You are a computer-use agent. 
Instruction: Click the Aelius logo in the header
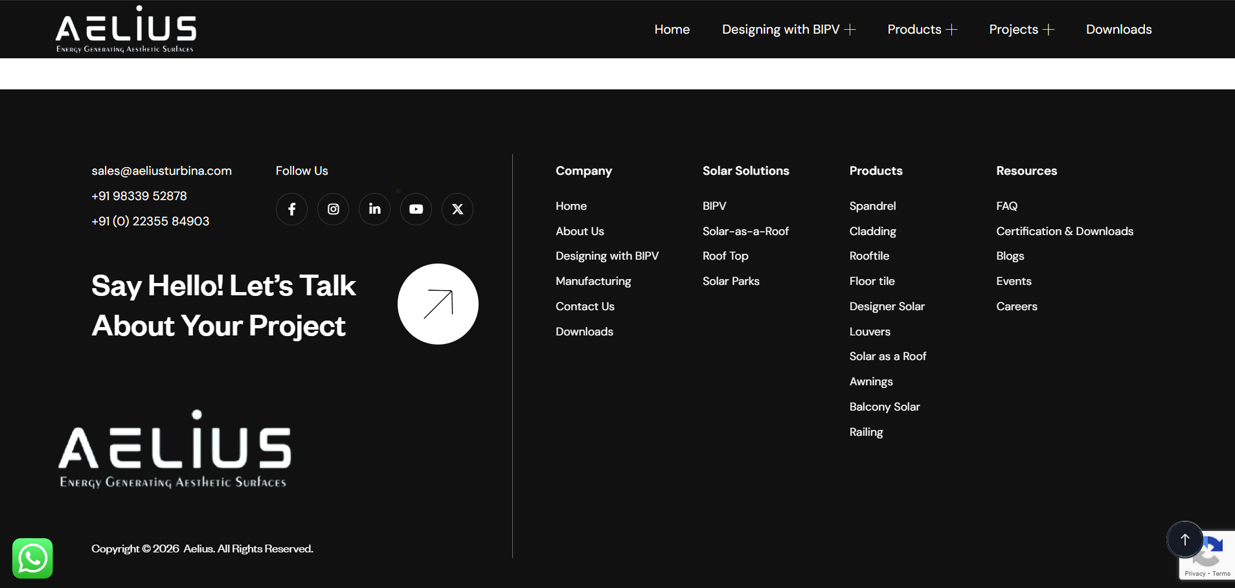[126, 30]
